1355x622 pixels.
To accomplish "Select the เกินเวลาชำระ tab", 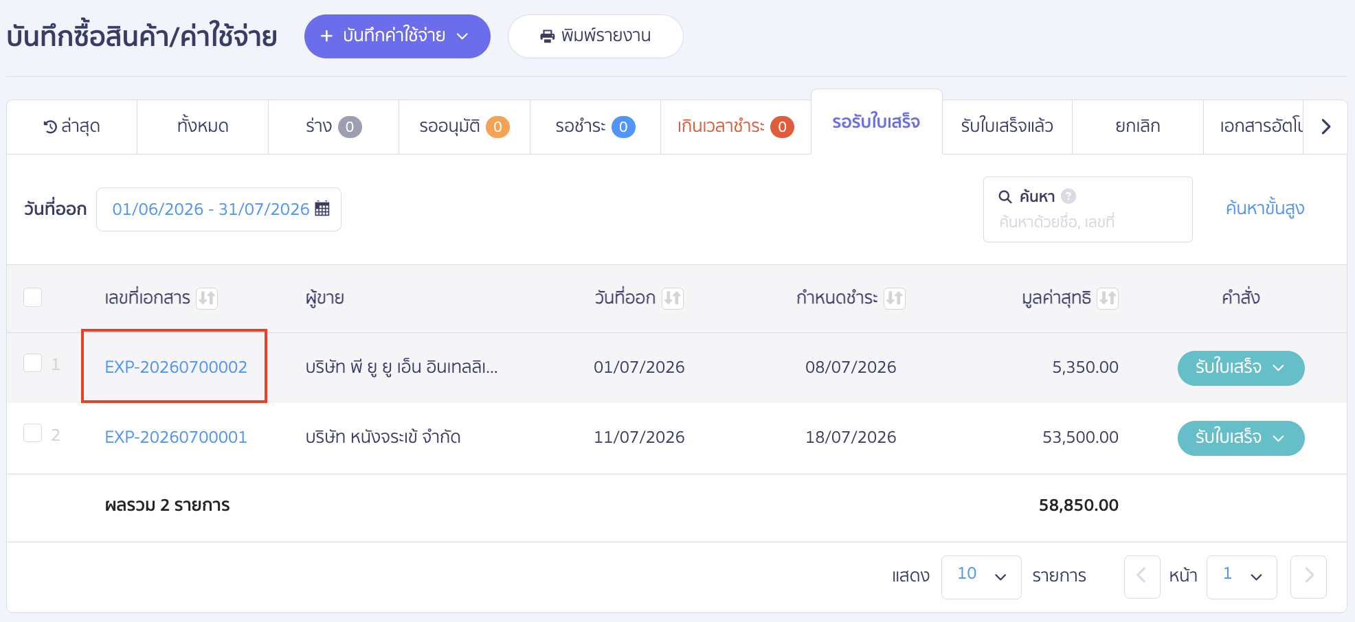I will (x=736, y=126).
